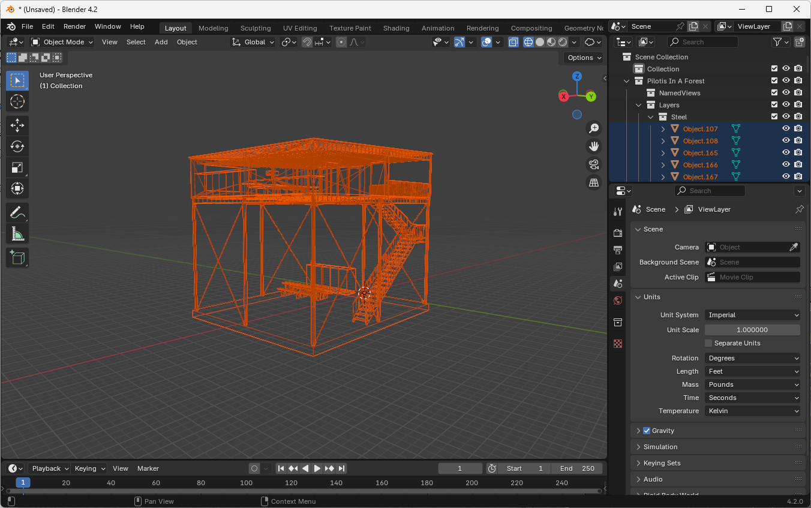
Task: Click the hand pan view icon
Action: pyautogui.click(x=594, y=146)
